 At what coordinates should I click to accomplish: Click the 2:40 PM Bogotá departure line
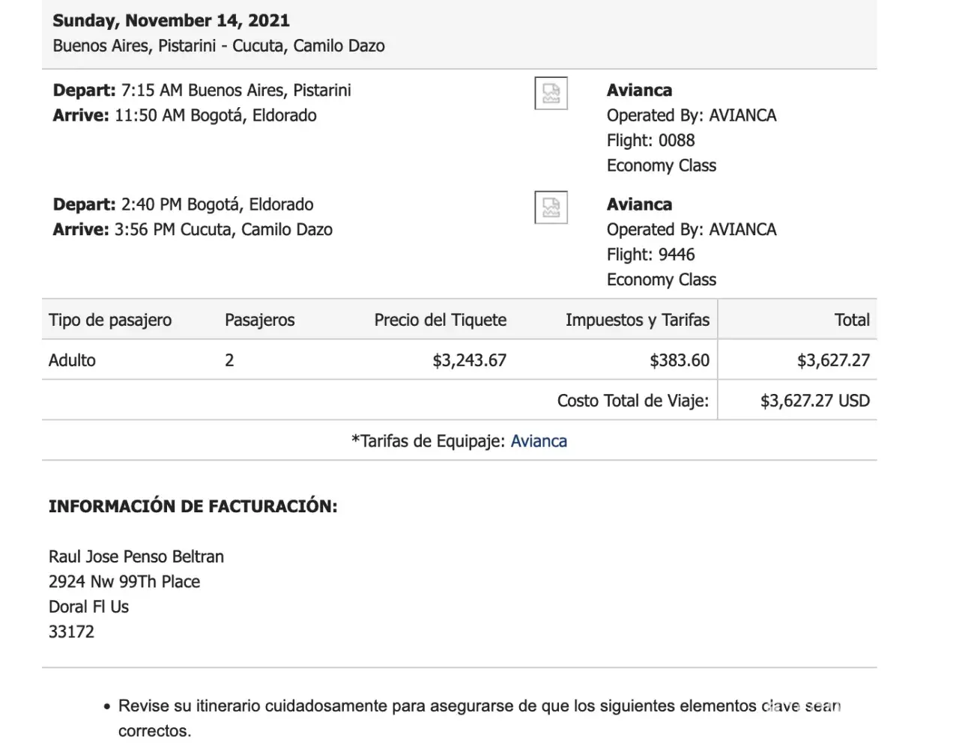(x=183, y=204)
